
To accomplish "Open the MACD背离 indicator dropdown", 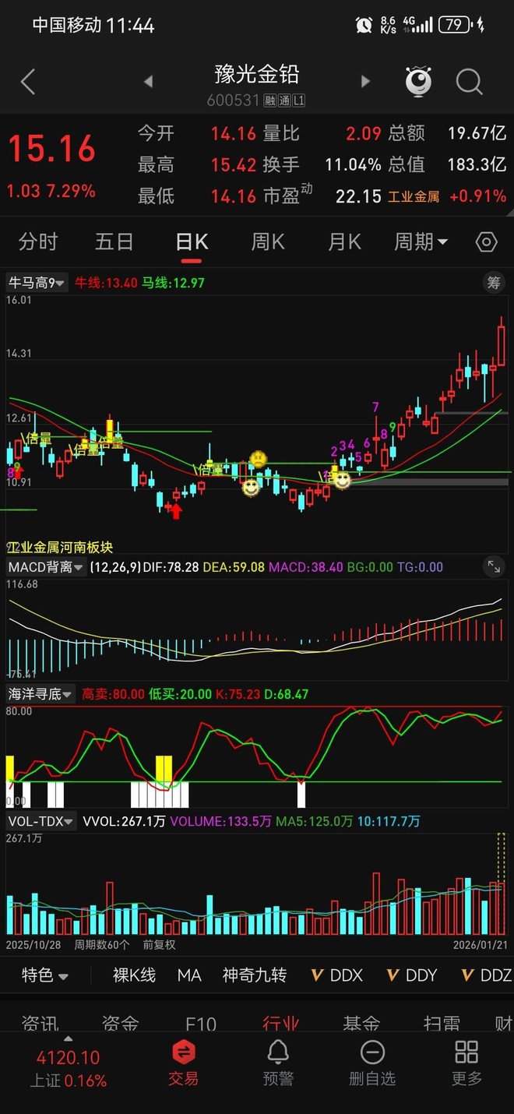I will point(45,567).
